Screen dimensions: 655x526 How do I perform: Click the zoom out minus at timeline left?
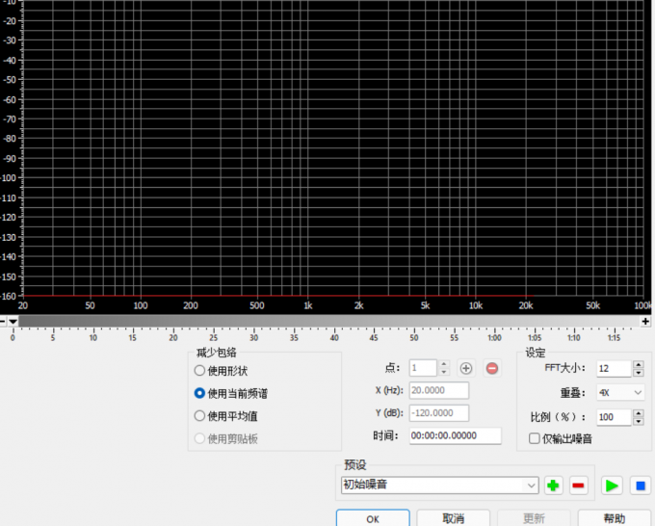point(4,321)
